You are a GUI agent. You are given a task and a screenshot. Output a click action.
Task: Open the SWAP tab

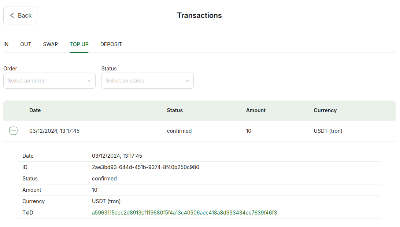51,44
